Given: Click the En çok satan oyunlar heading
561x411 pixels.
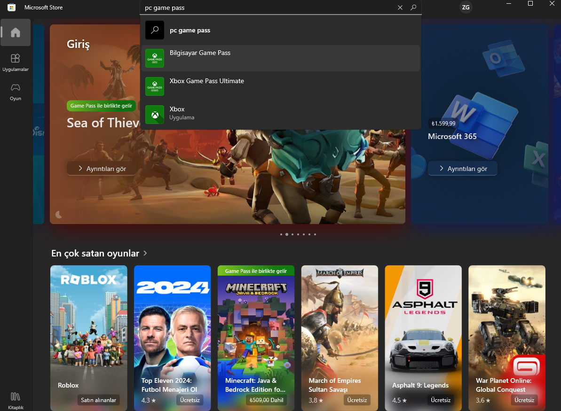Looking at the screenshot, I should [x=95, y=253].
